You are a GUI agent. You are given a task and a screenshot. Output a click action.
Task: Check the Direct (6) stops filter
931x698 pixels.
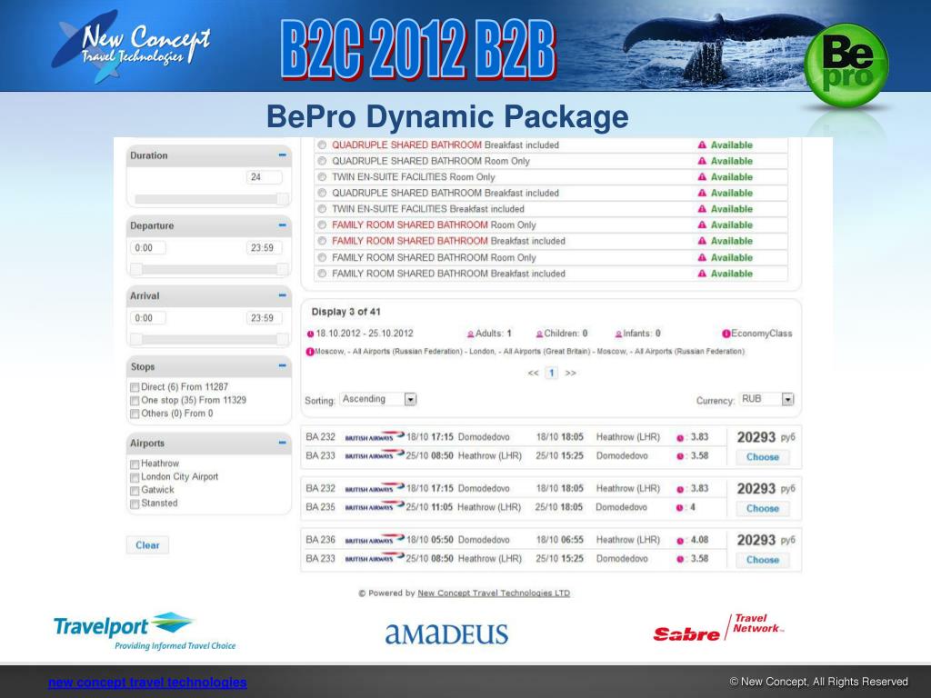pyautogui.click(x=135, y=387)
